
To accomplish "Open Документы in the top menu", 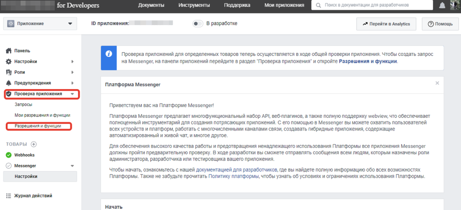I will [x=151, y=5].
